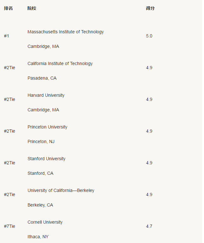This screenshot has height=243, width=204.
Task: Click the 得分 column header
Action: pyautogui.click(x=150, y=8)
